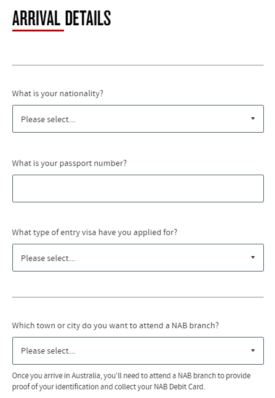Focus the passport number input field

tap(138, 188)
